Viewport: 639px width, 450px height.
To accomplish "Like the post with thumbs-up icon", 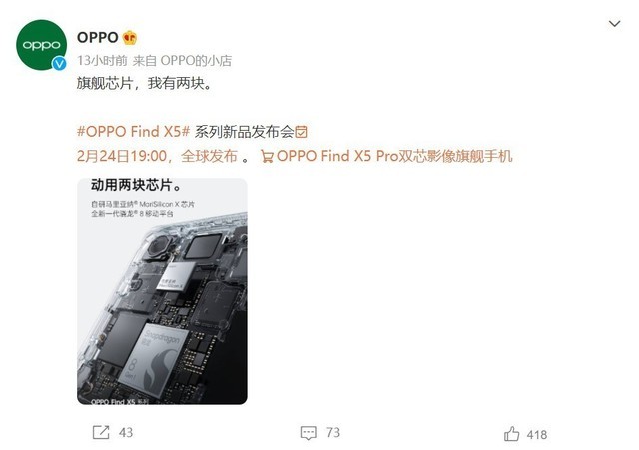I will pos(511,434).
